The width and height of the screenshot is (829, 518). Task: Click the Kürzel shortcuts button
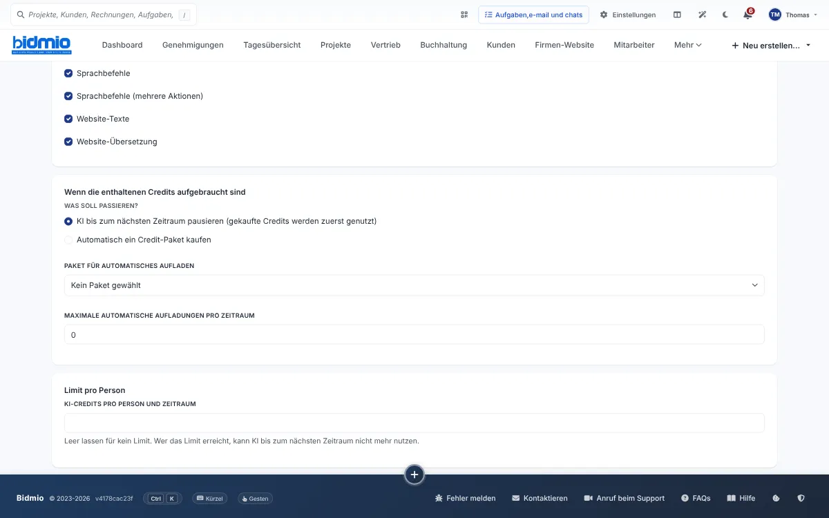point(209,498)
